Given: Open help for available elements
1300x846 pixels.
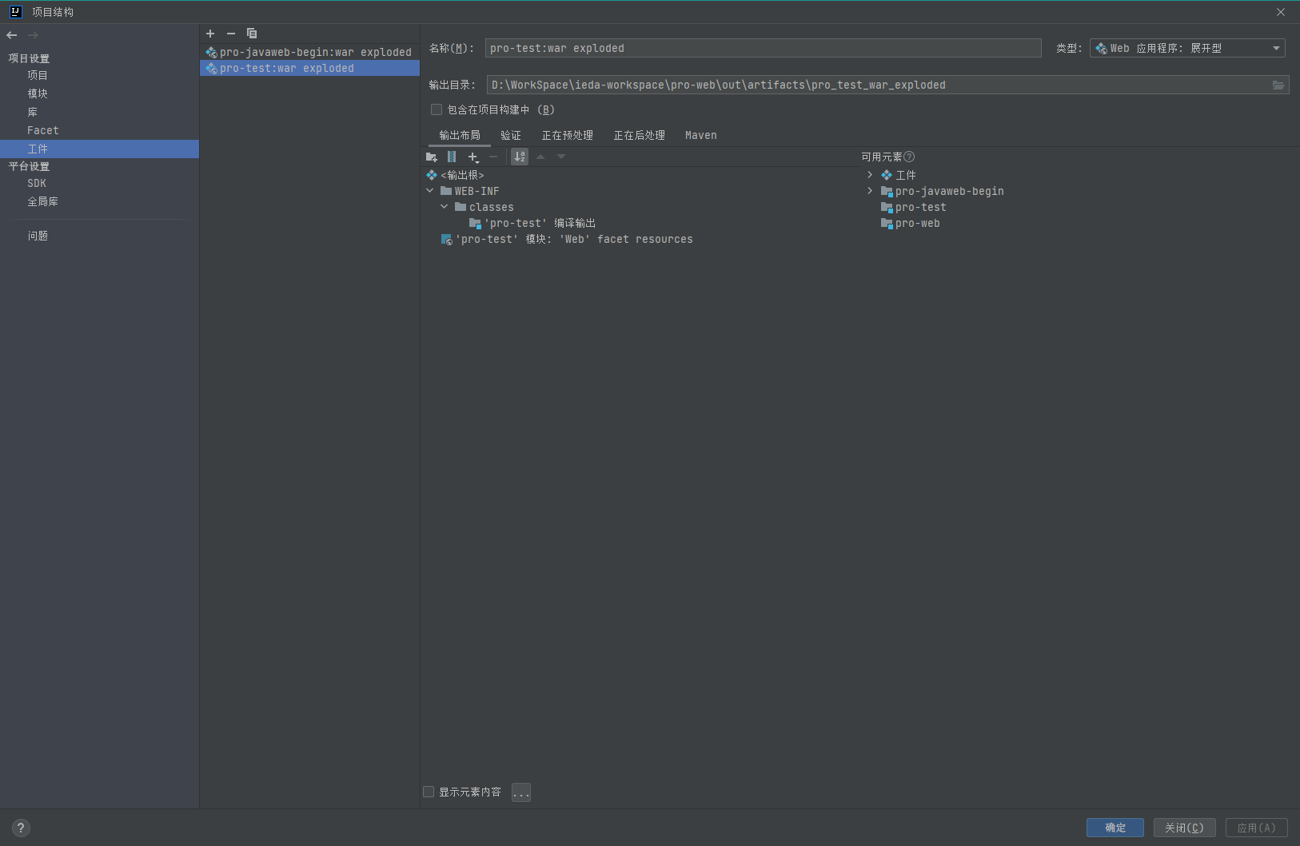Looking at the screenshot, I should click(909, 157).
